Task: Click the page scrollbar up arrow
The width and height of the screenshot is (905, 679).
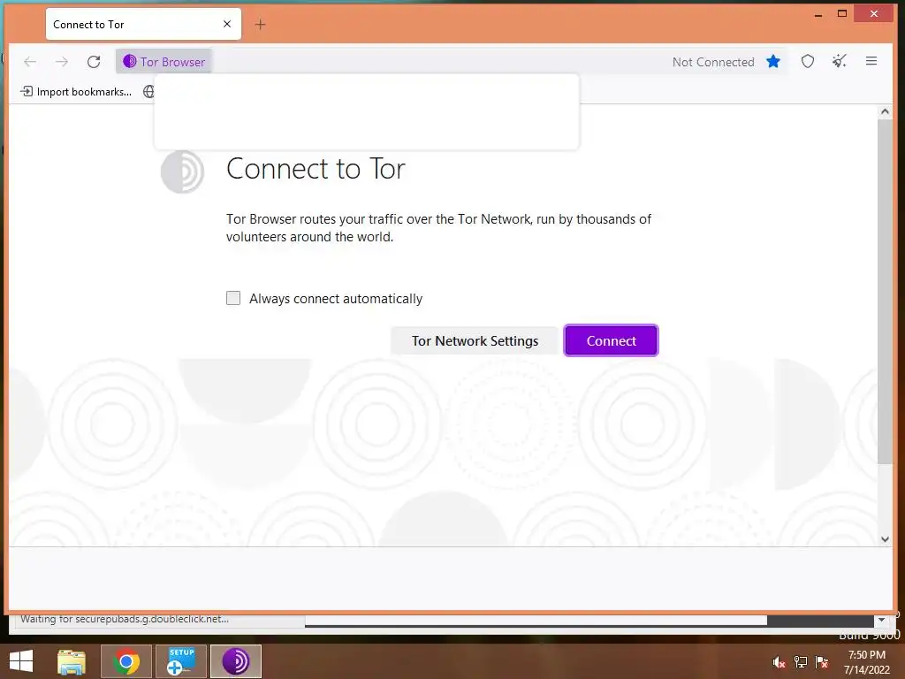Action: pos(885,111)
